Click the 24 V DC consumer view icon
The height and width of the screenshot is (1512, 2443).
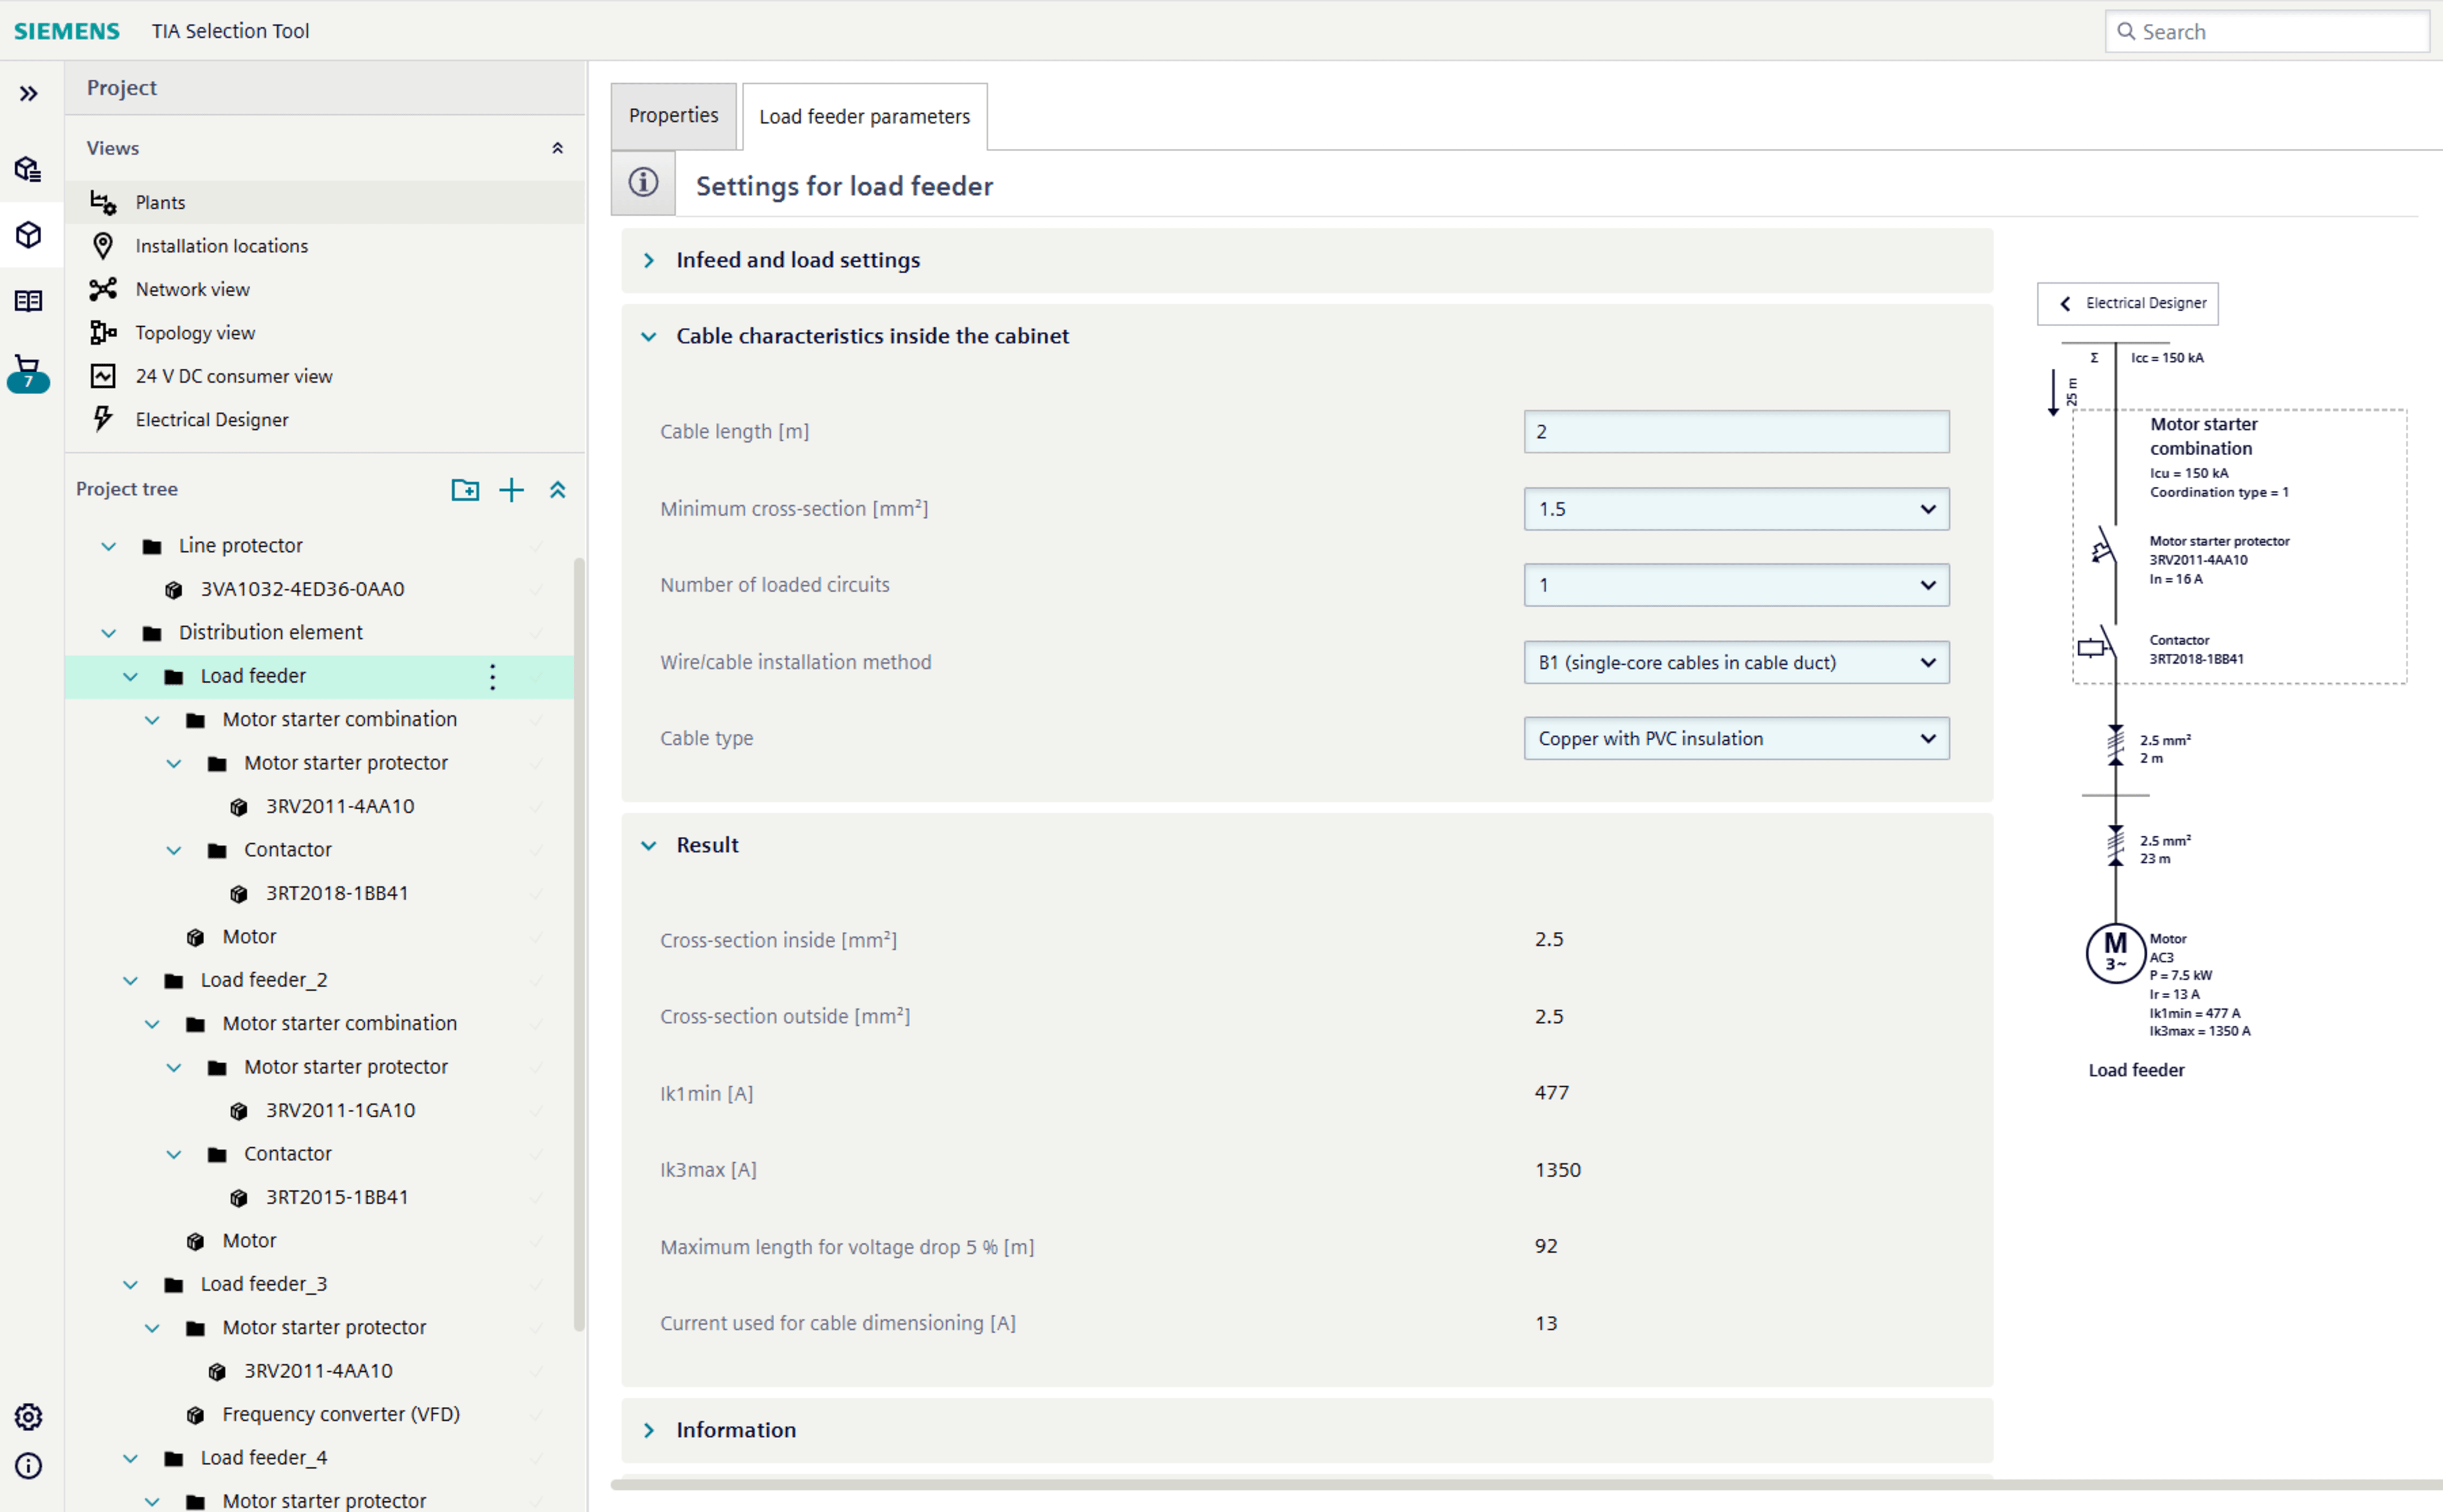(x=103, y=376)
